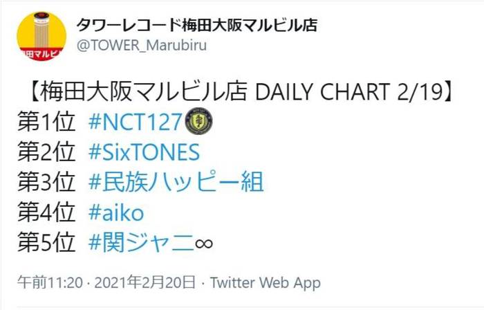This screenshot has width=484, height=310.
Task: Click the #関ジャニ hashtag link
Action: click(x=141, y=243)
